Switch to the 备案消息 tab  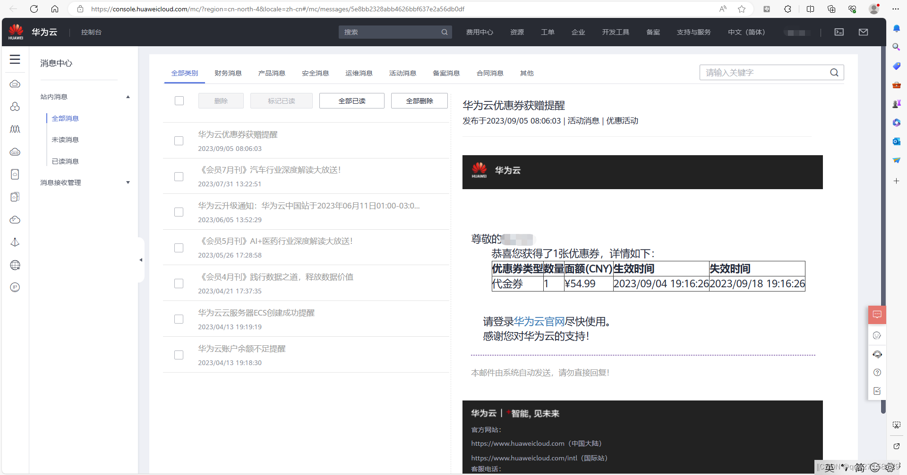click(446, 73)
